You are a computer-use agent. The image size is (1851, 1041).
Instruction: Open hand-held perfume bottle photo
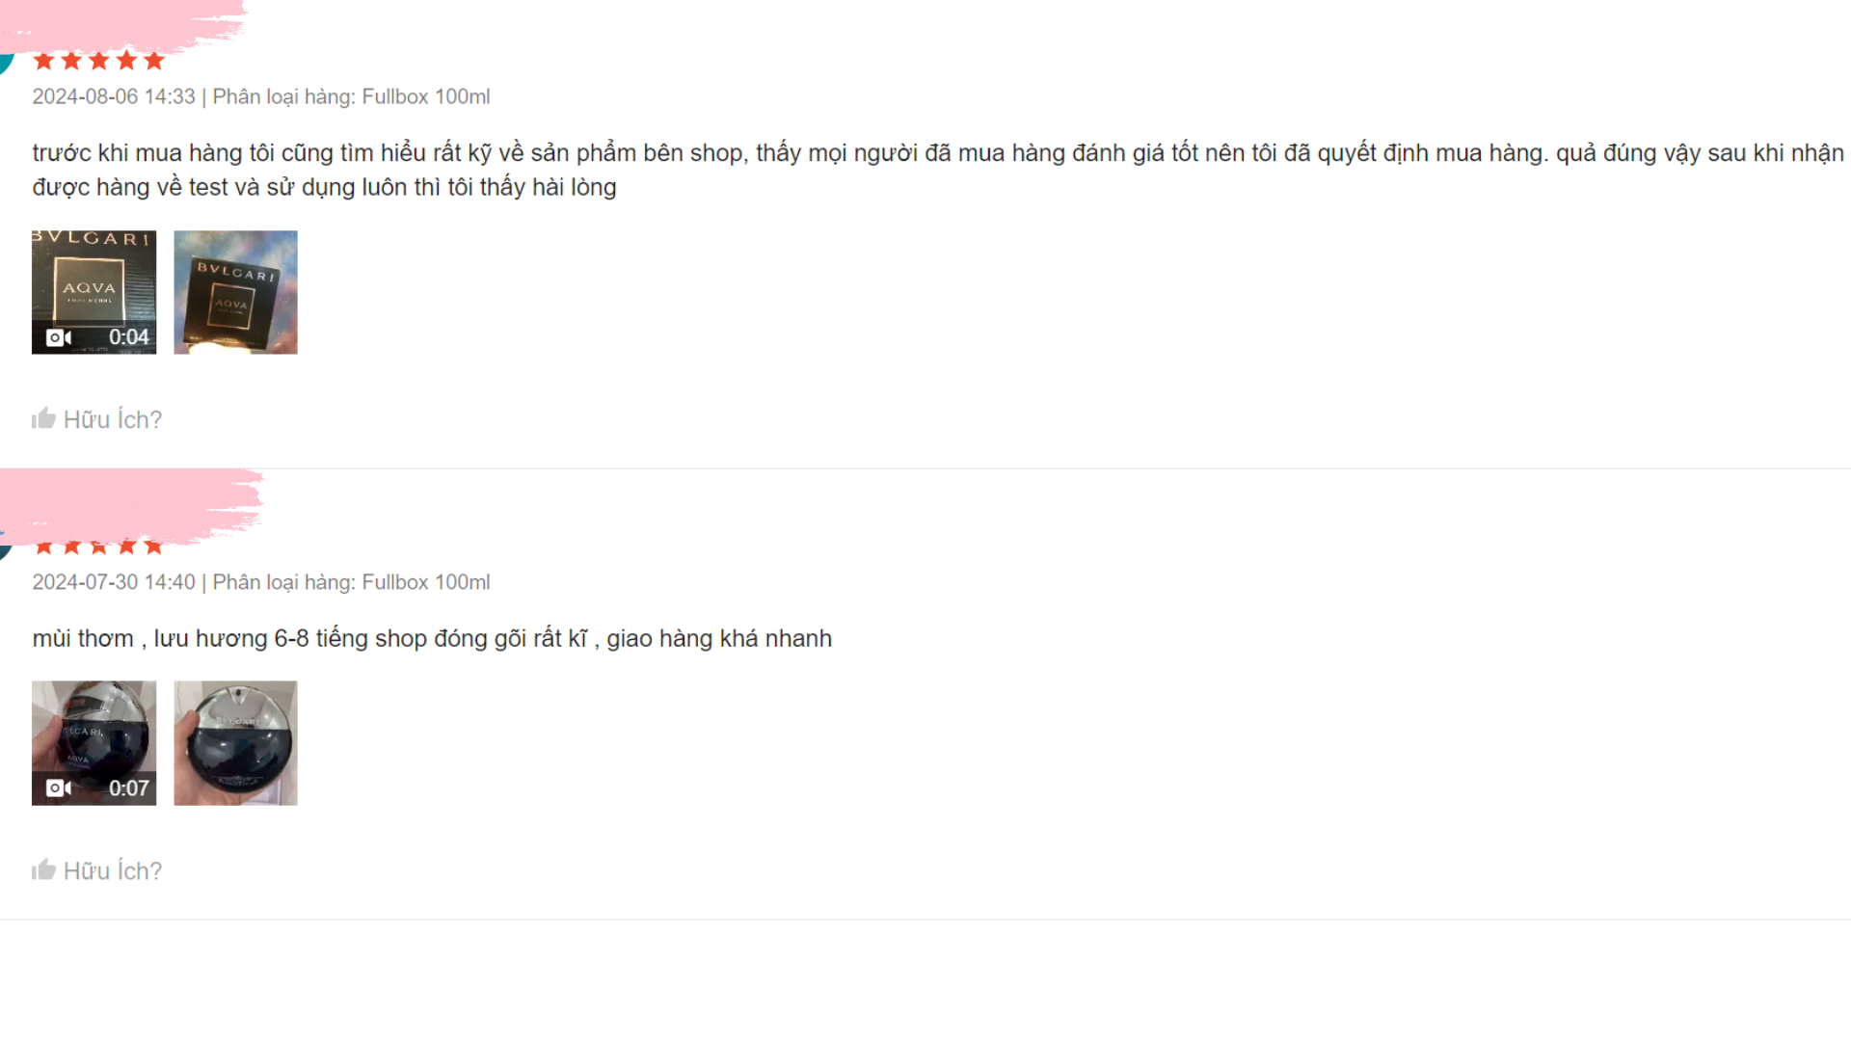click(x=235, y=743)
